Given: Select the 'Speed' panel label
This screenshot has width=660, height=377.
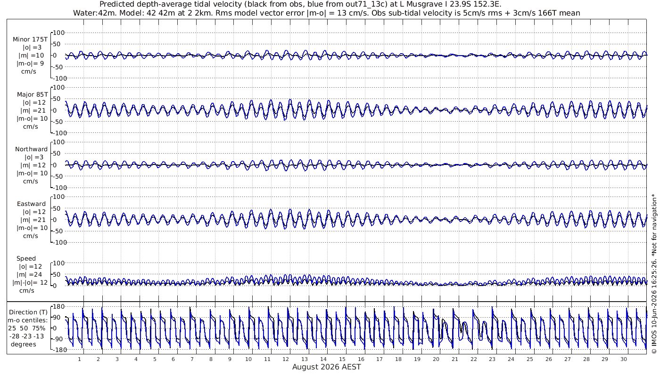Looking at the screenshot, I should click(26, 259).
